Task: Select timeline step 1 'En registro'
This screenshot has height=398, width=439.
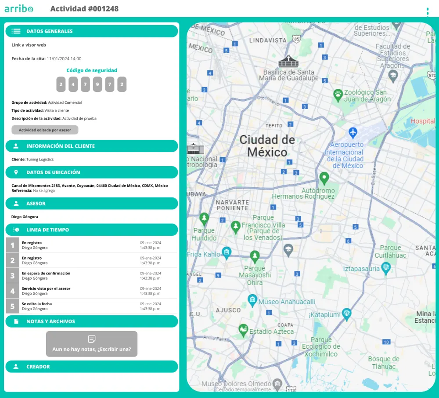Action: point(92,245)
